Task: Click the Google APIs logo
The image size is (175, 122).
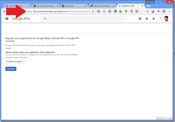Action: point(21,19)
